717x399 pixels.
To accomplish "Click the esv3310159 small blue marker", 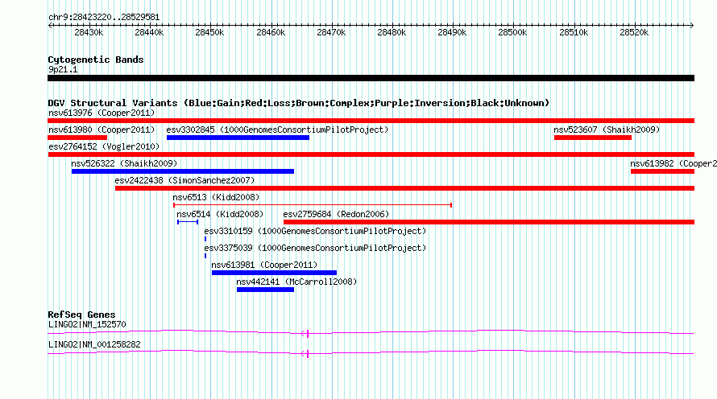I will [205, 239].
